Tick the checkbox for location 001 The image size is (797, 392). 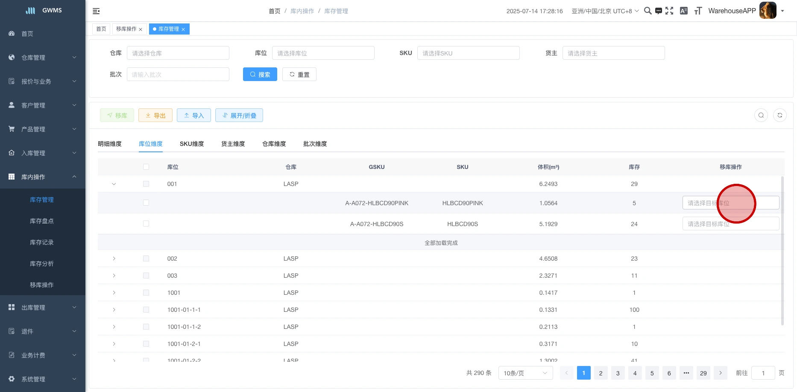click(x=146, y=184)
